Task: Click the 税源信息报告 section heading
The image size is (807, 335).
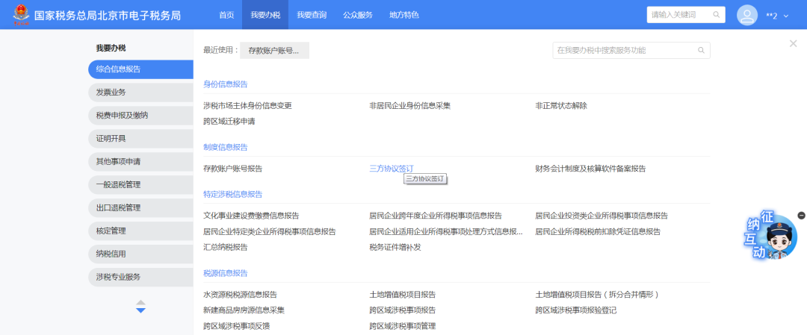Action: coord(226,273)
